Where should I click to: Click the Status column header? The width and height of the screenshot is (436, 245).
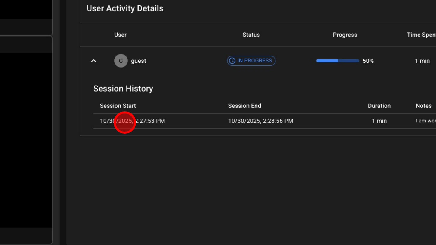point(251,35)
